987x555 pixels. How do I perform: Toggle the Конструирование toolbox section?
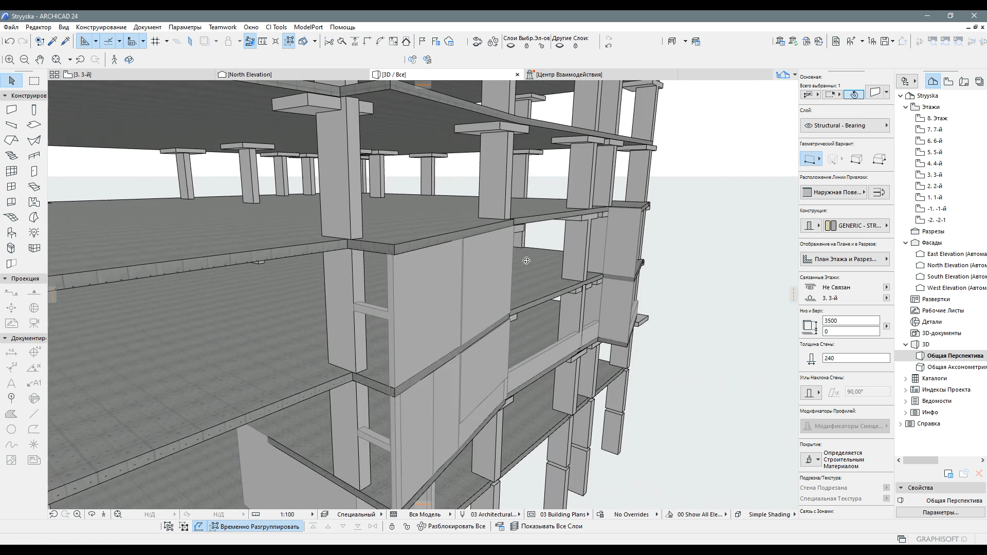[x=25, y=96]
